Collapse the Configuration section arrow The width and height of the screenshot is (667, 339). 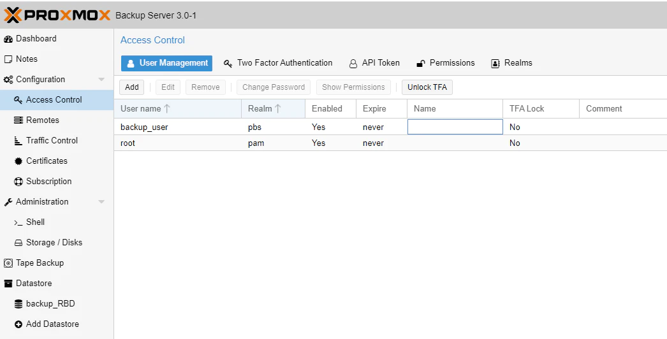tap(101, 80)
